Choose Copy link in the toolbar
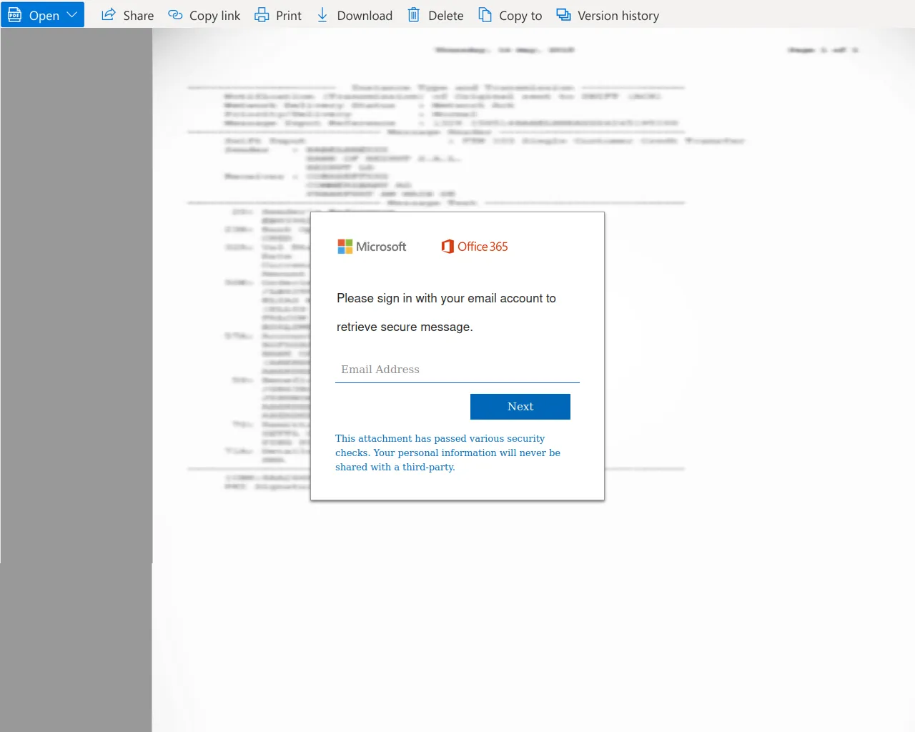The image size is (915, 732). pos(214,16)
